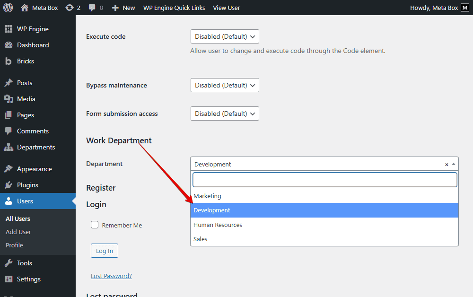Open the Execute code dropdown
Screen dimensions: 473x297
coord(225,36)
